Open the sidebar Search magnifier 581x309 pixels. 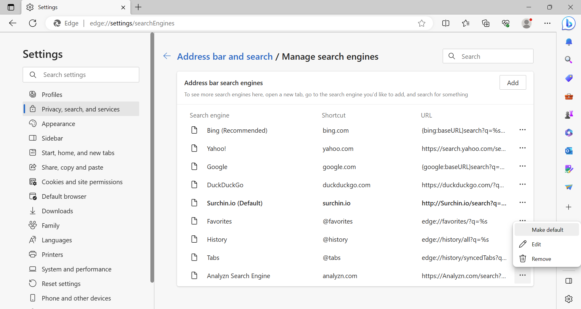[x=569, y=60]
